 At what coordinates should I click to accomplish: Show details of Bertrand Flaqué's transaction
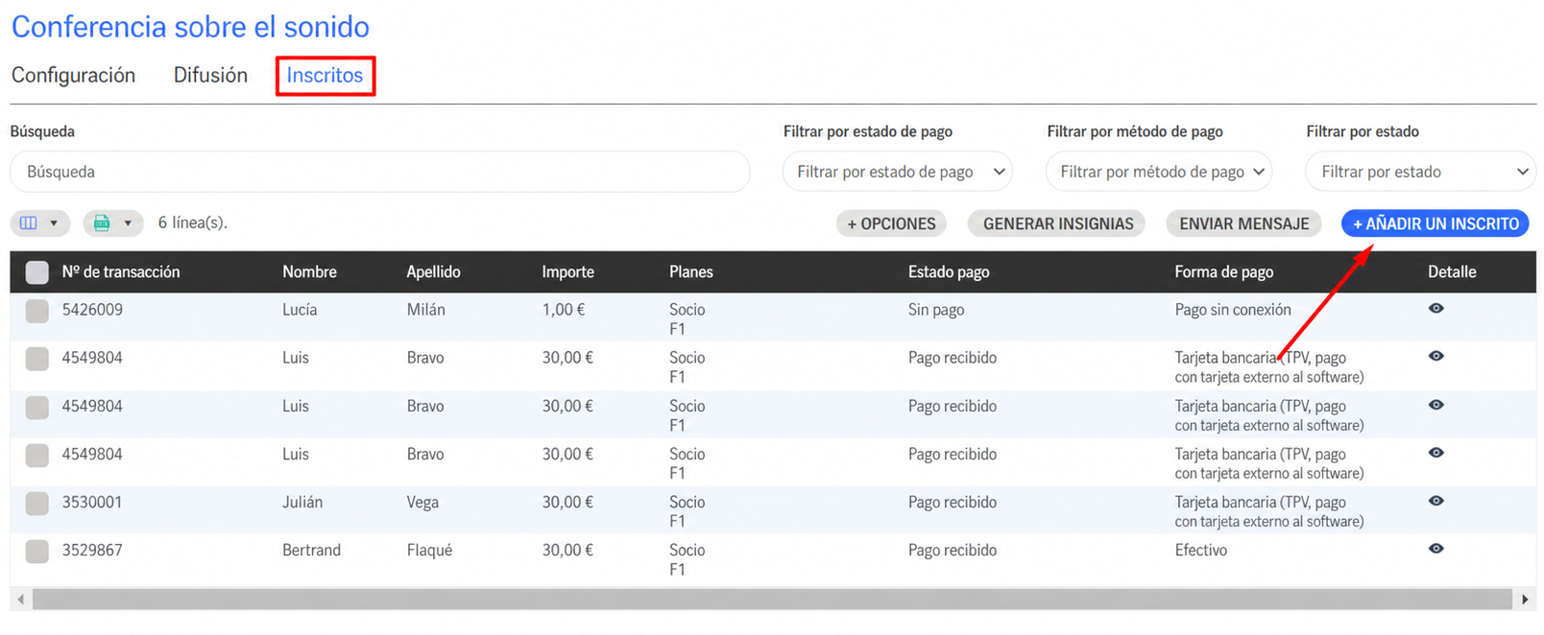(1435, 549)
